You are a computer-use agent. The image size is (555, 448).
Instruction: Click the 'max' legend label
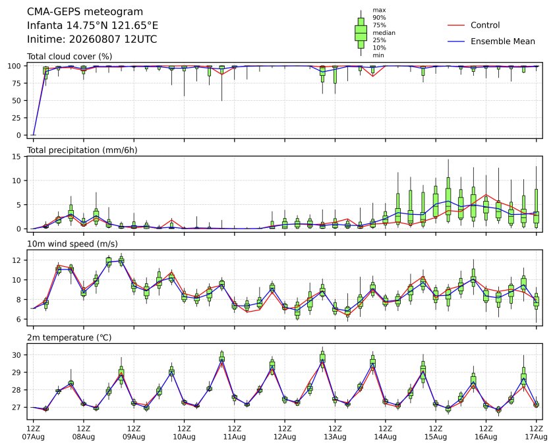point(379,10)
